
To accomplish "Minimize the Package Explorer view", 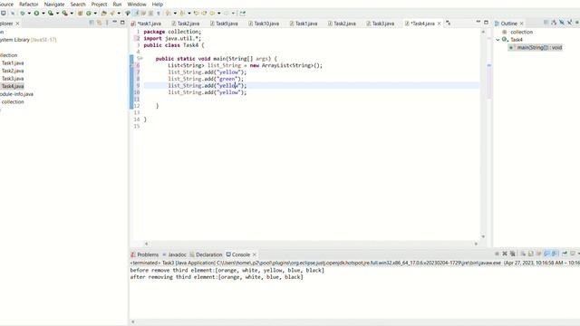I will click(x=115, y=23).
